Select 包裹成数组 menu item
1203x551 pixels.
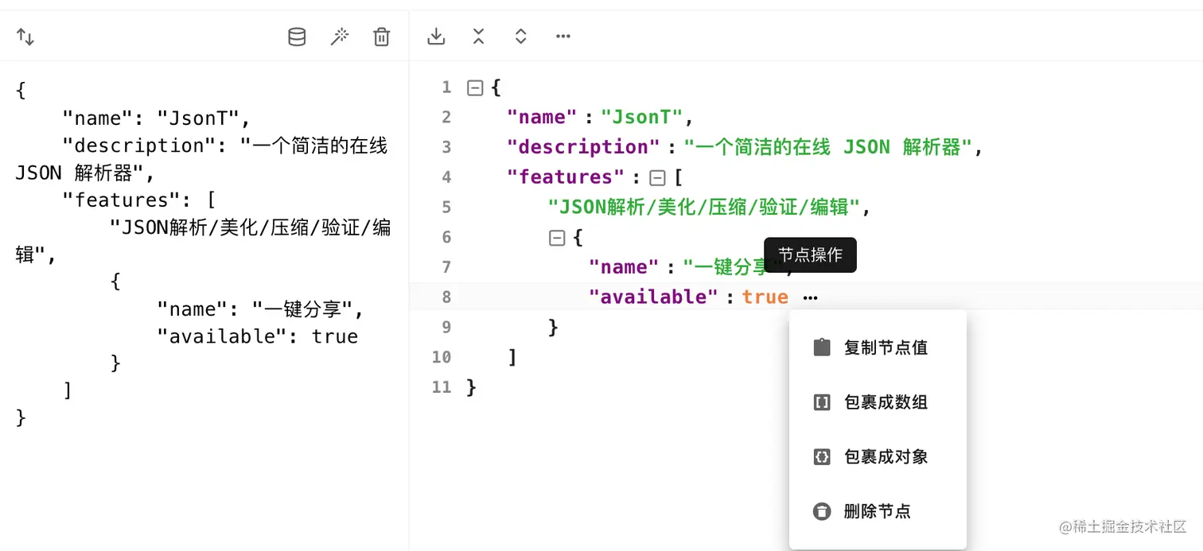click(878, 402)
